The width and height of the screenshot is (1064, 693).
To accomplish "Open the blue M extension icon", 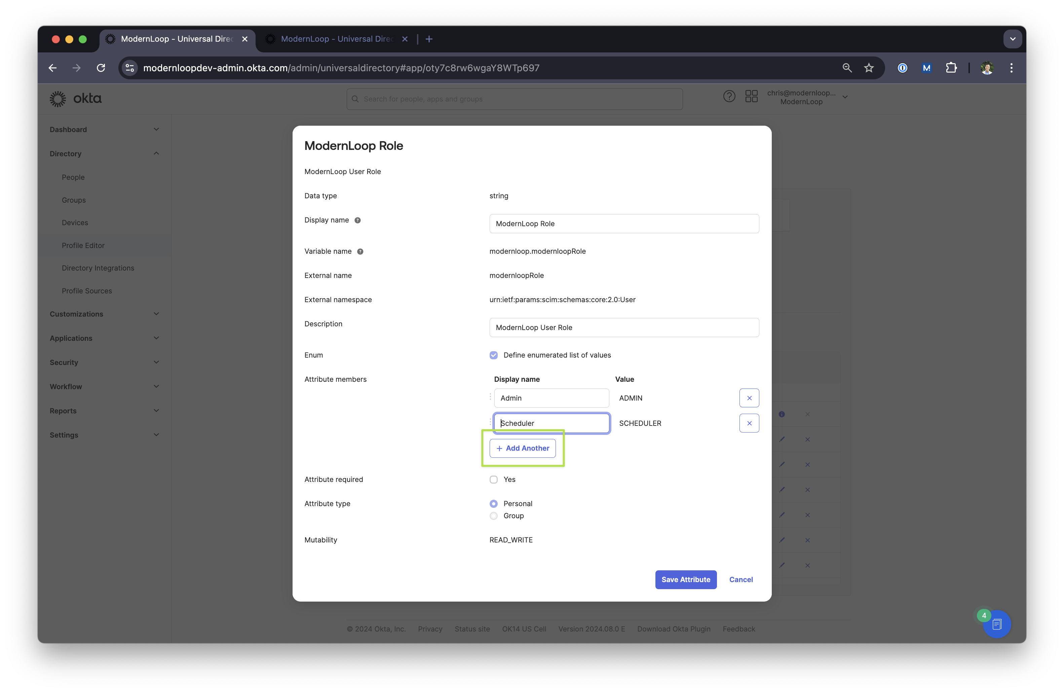I will (927, 68).
